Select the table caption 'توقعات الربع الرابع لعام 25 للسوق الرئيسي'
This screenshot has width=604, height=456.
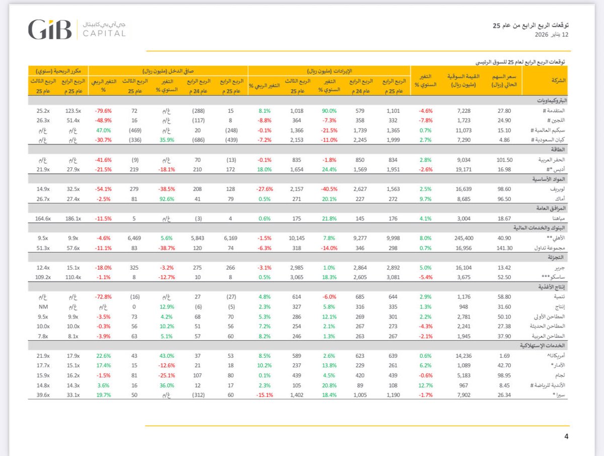[520, 62]
